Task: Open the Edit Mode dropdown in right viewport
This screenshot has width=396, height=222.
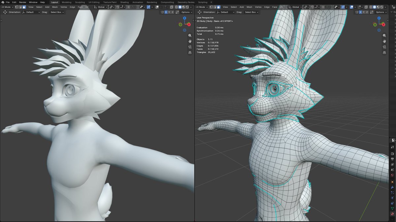Action: pos(202,7)
